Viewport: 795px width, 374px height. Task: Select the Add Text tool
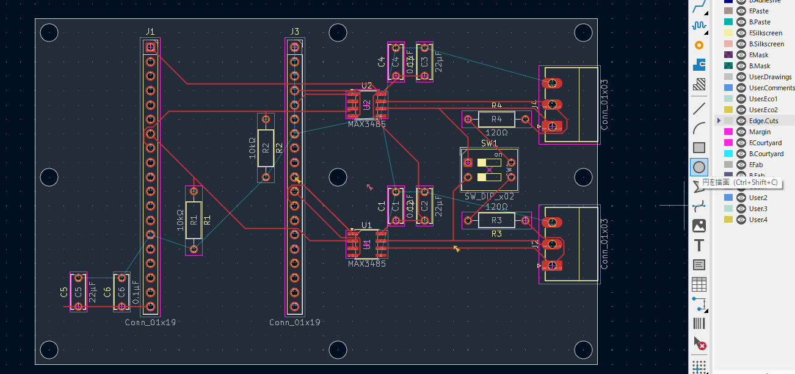[x=699, y=245]
